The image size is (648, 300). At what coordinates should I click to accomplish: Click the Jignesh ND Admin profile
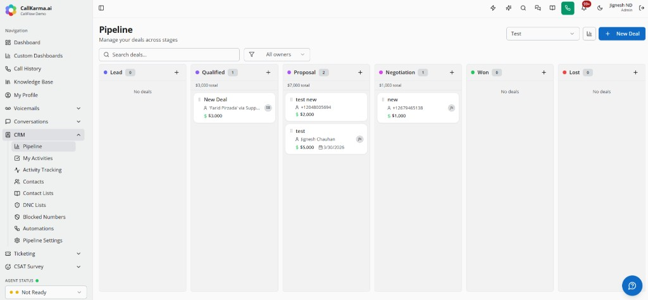[621, 8]
